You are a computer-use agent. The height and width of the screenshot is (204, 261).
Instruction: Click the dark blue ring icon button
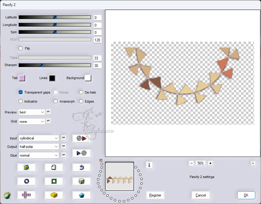point(26,181)
